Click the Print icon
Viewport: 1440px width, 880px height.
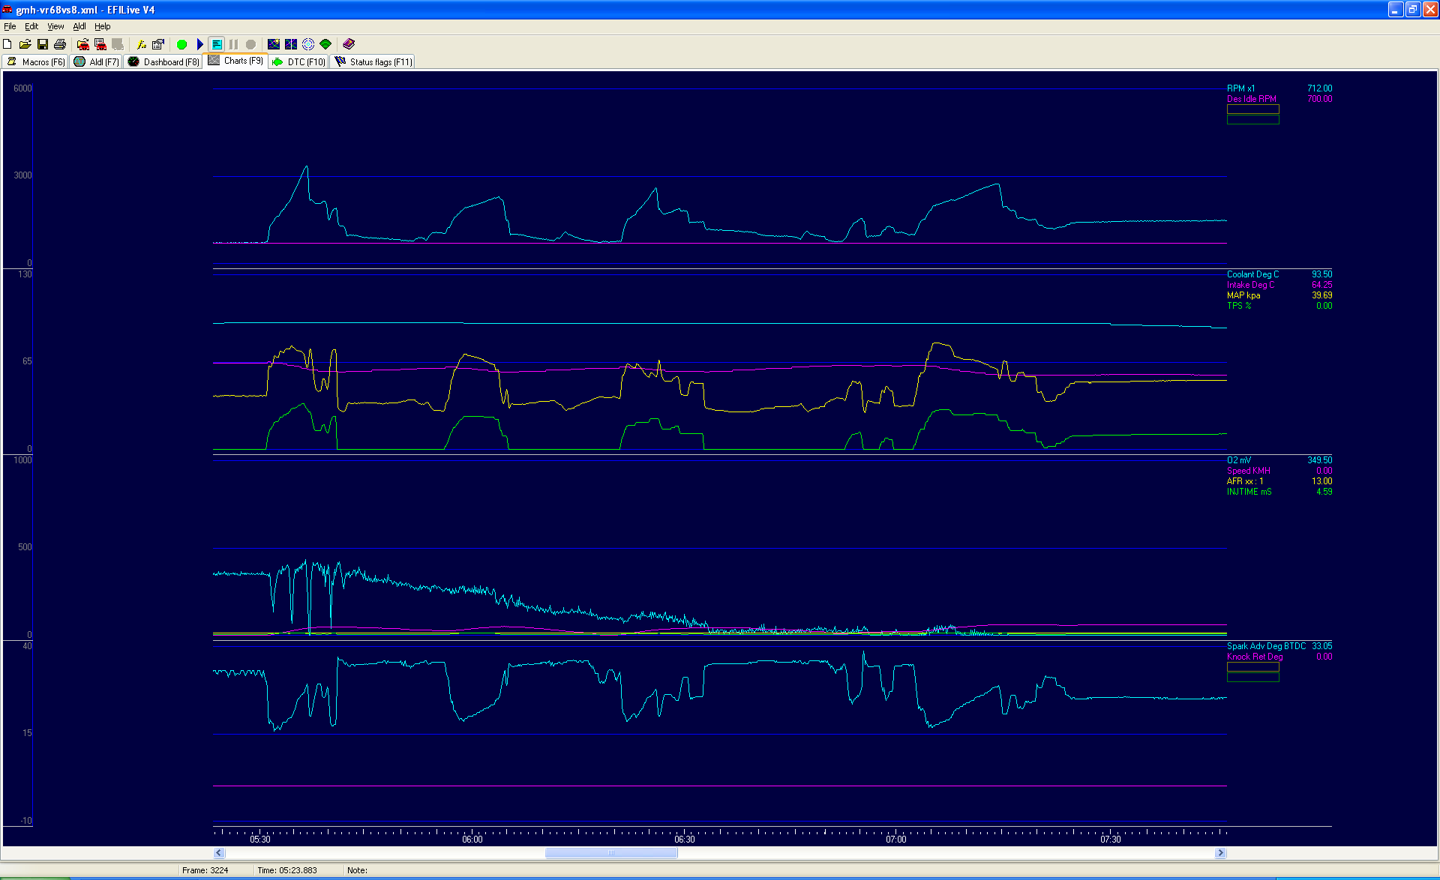[x=60, y=44]
